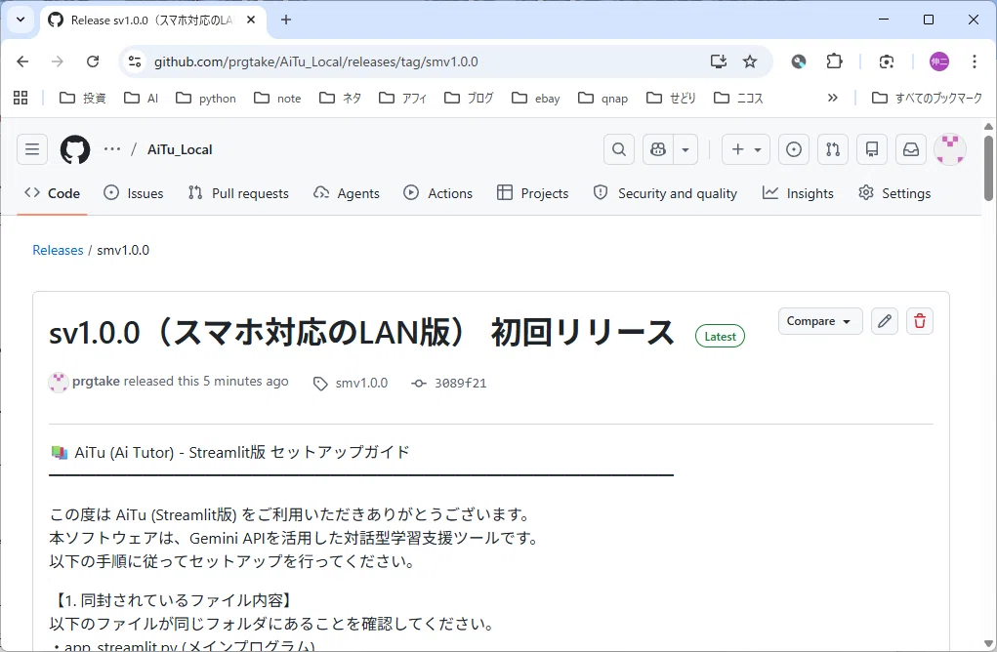Screen dimensions: 997x652
Task: Expand the Compare dropdown
Action: (820, 321)
